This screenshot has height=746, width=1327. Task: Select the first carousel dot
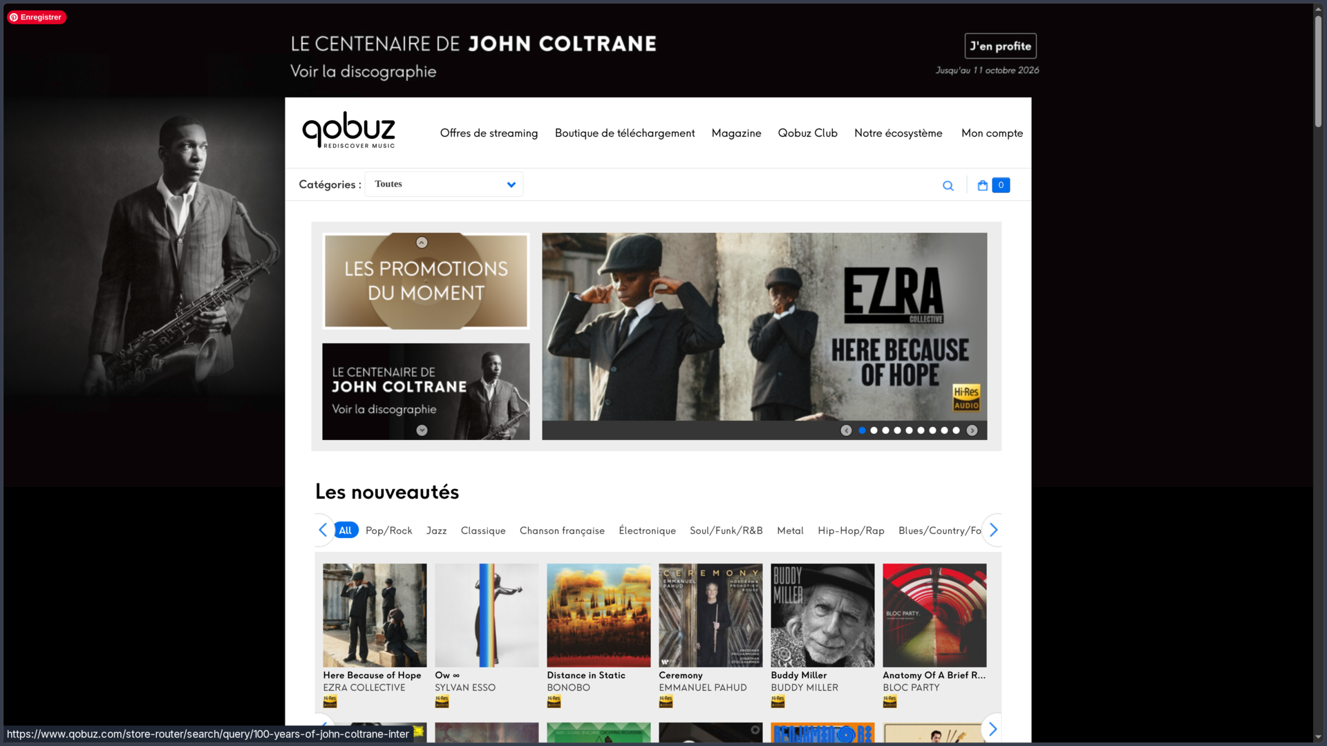coord(862,430)
